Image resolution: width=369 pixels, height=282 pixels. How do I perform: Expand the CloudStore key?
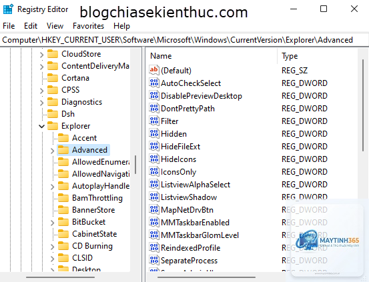(x=41, y=55)
